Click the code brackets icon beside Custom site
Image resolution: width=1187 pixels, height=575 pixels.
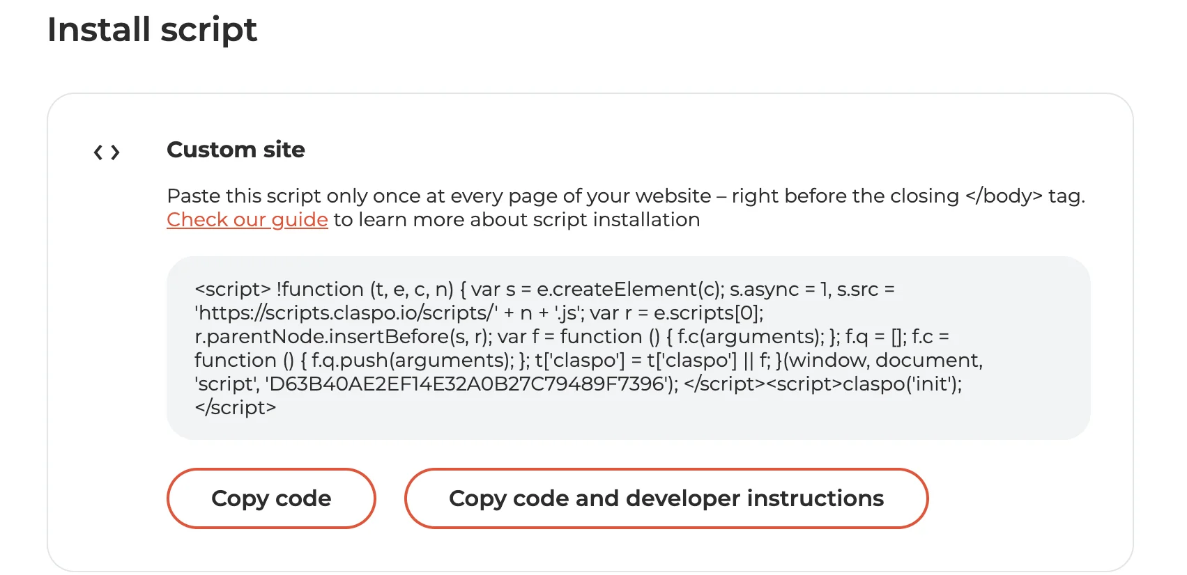click(x=107, y=152)
